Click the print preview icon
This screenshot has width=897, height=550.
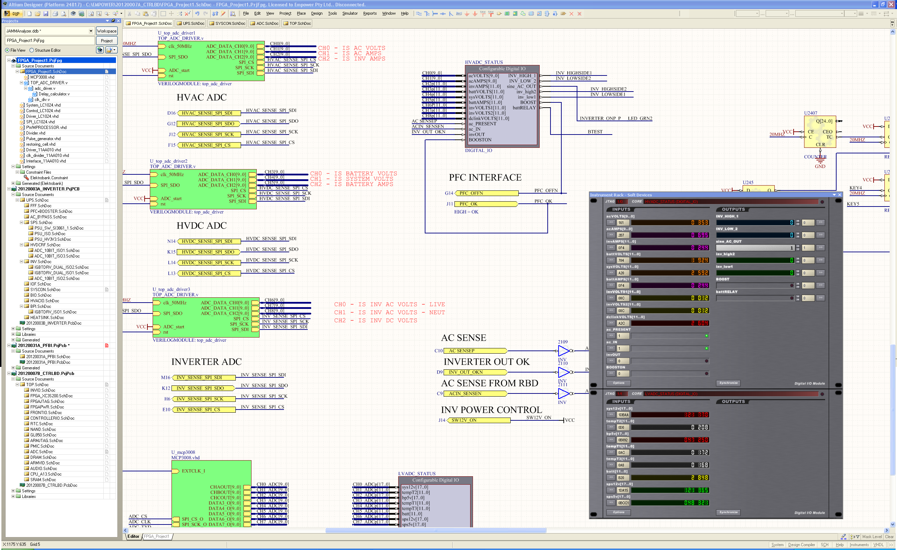click(x=63, y=14)
